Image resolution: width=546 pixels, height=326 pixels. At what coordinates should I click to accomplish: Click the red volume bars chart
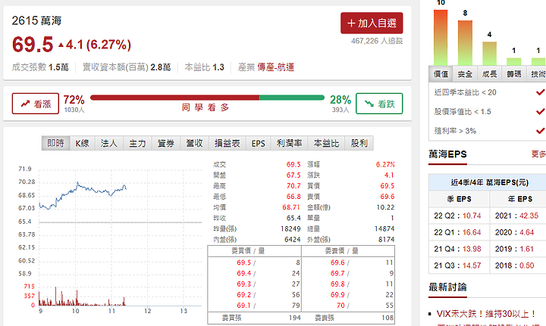pos(82,297)
